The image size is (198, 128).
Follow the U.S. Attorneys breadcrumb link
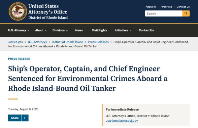37,42
